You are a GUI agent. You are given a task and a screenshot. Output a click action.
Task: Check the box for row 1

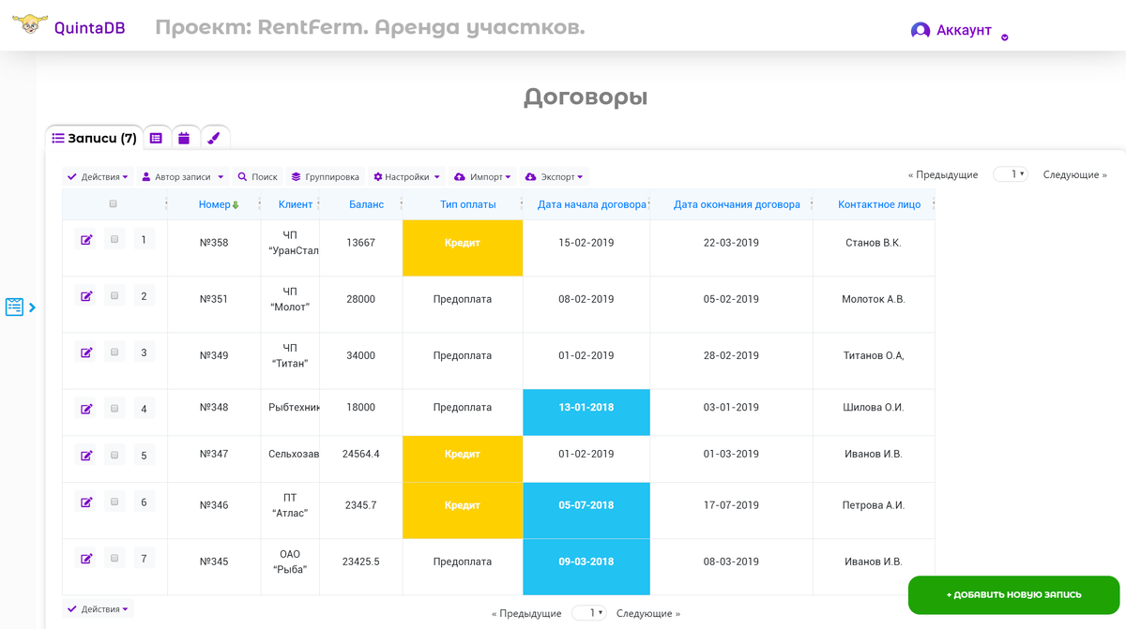point(114,240)
